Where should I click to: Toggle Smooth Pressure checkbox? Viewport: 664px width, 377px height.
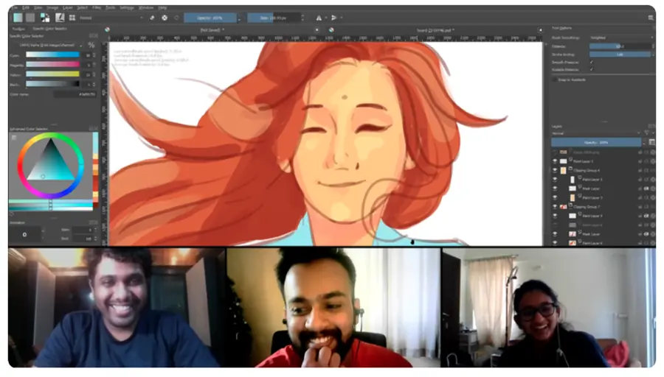pos(592,62)
